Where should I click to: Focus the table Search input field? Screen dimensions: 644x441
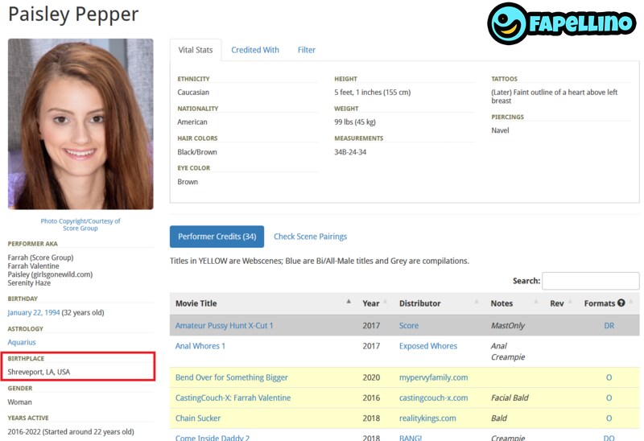pos(591,281)
